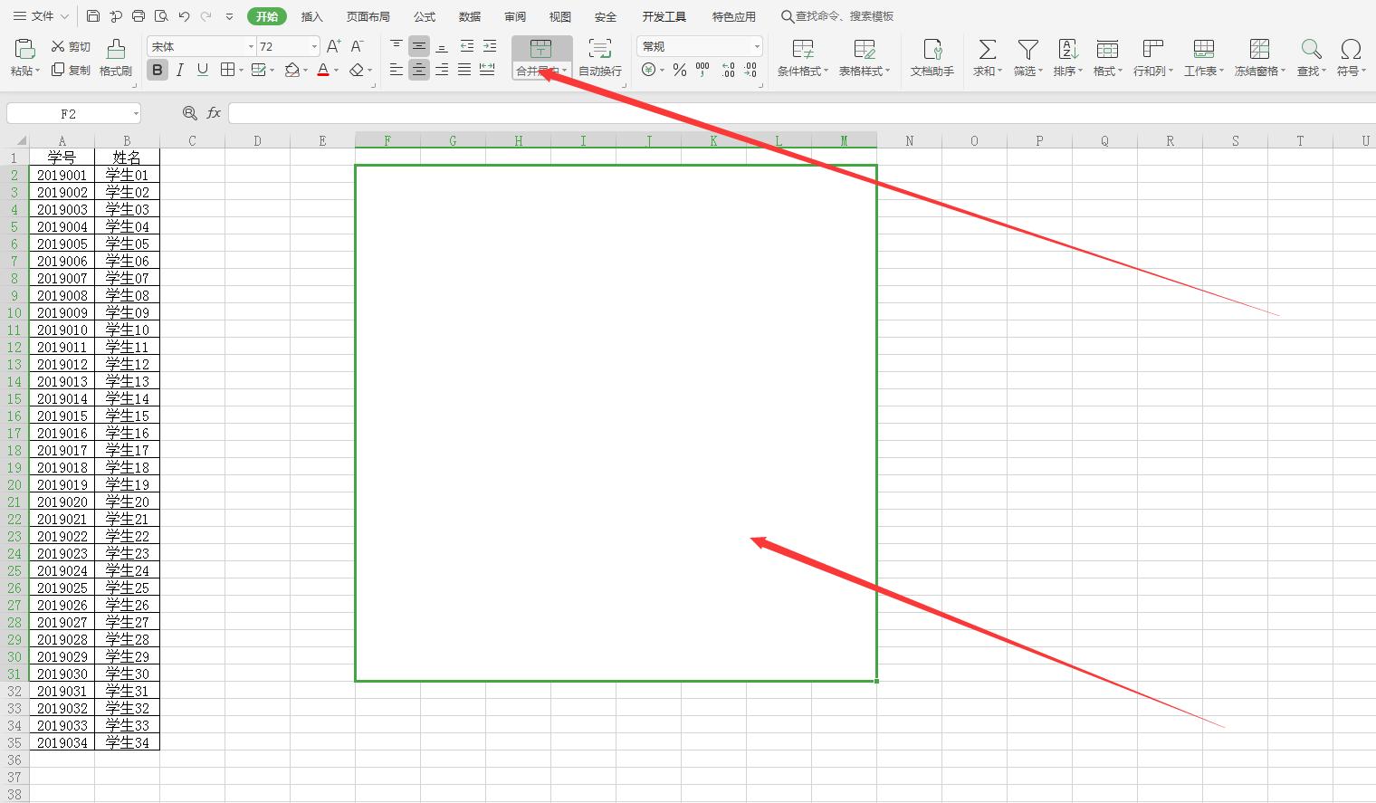This screenshot has height=803, width=1376.
Task: Switch to the 页面布局 (Page Layout) tab
Action: [x=368, y=16]
